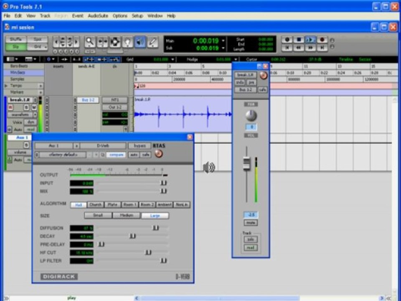The height and width of the screenshot is (301, 401).
Task: Click the compare button in D-Verb
Action: coord(116,155)
